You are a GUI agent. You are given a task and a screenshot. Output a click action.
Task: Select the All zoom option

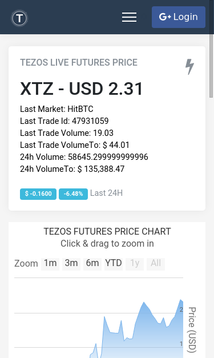(156, 264)
